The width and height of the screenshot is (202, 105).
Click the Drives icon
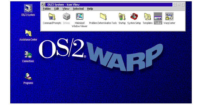click(66, 17)
